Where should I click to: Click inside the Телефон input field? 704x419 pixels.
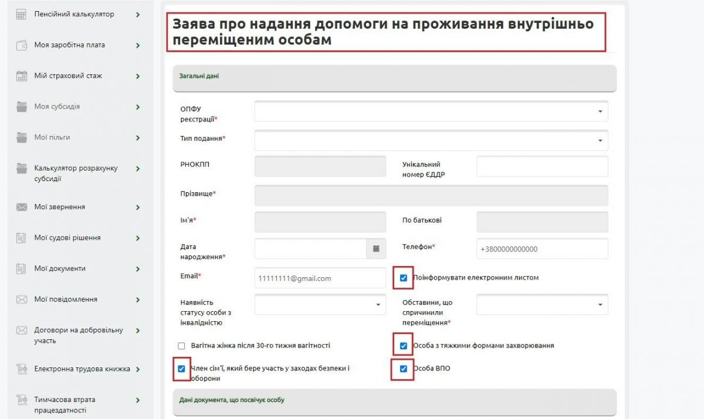coord(541,248)
